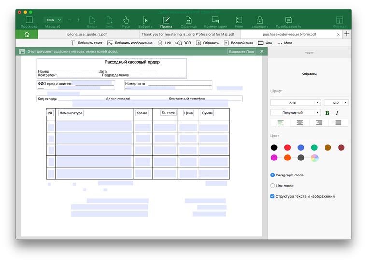Switch to purchase-order-request-form.pdf tab
This screenshot has width=367, height=262.
point(289,35)
